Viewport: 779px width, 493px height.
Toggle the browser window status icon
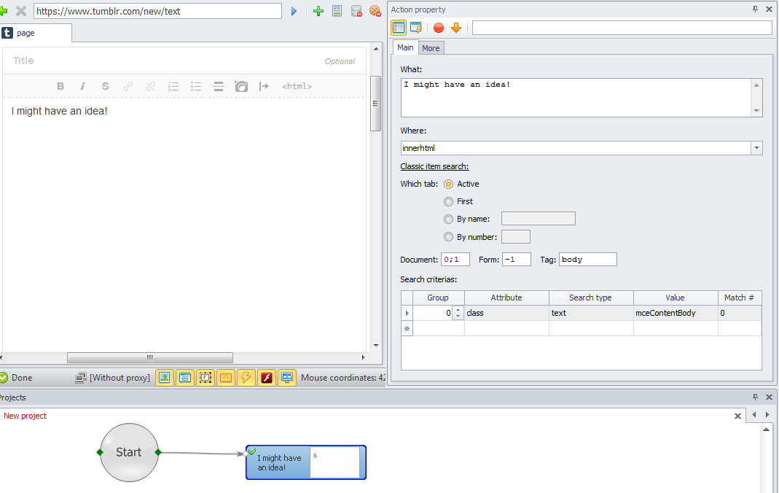[185, 378]
